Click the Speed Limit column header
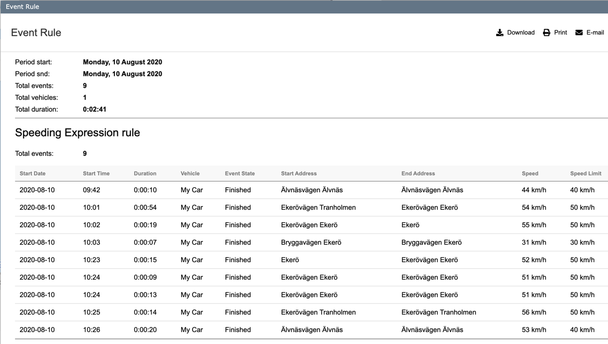Image resolution: width=608 pixels, height=344 pixels. (x=585, y=174)
